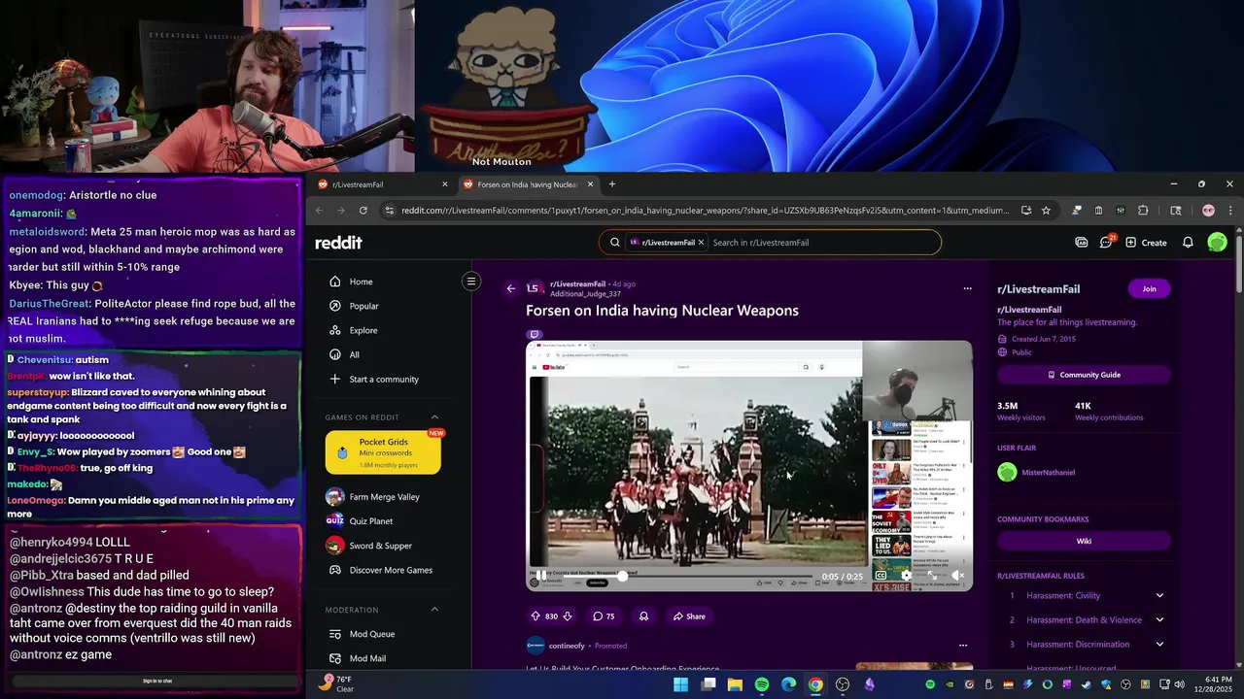Open the Chrome extensions puzzle icon
The image size is (1244, 699).
coord(1143,210)
